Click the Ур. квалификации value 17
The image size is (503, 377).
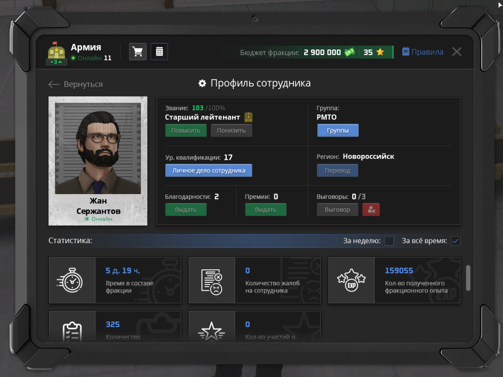coord(228,158)
